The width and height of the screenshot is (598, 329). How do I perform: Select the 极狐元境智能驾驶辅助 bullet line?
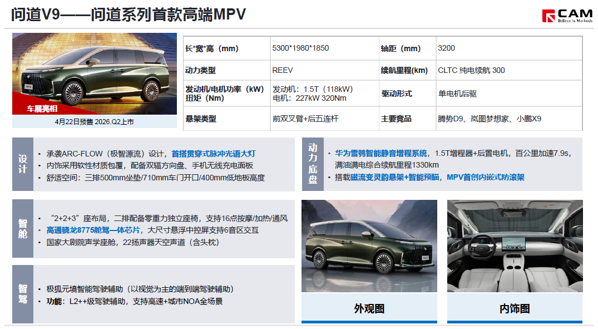click(140, 289)
